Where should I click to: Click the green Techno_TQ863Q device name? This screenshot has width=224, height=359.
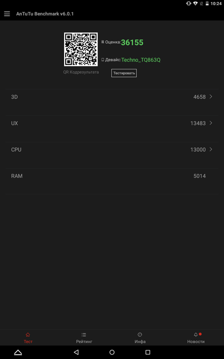tap(141, 60)
